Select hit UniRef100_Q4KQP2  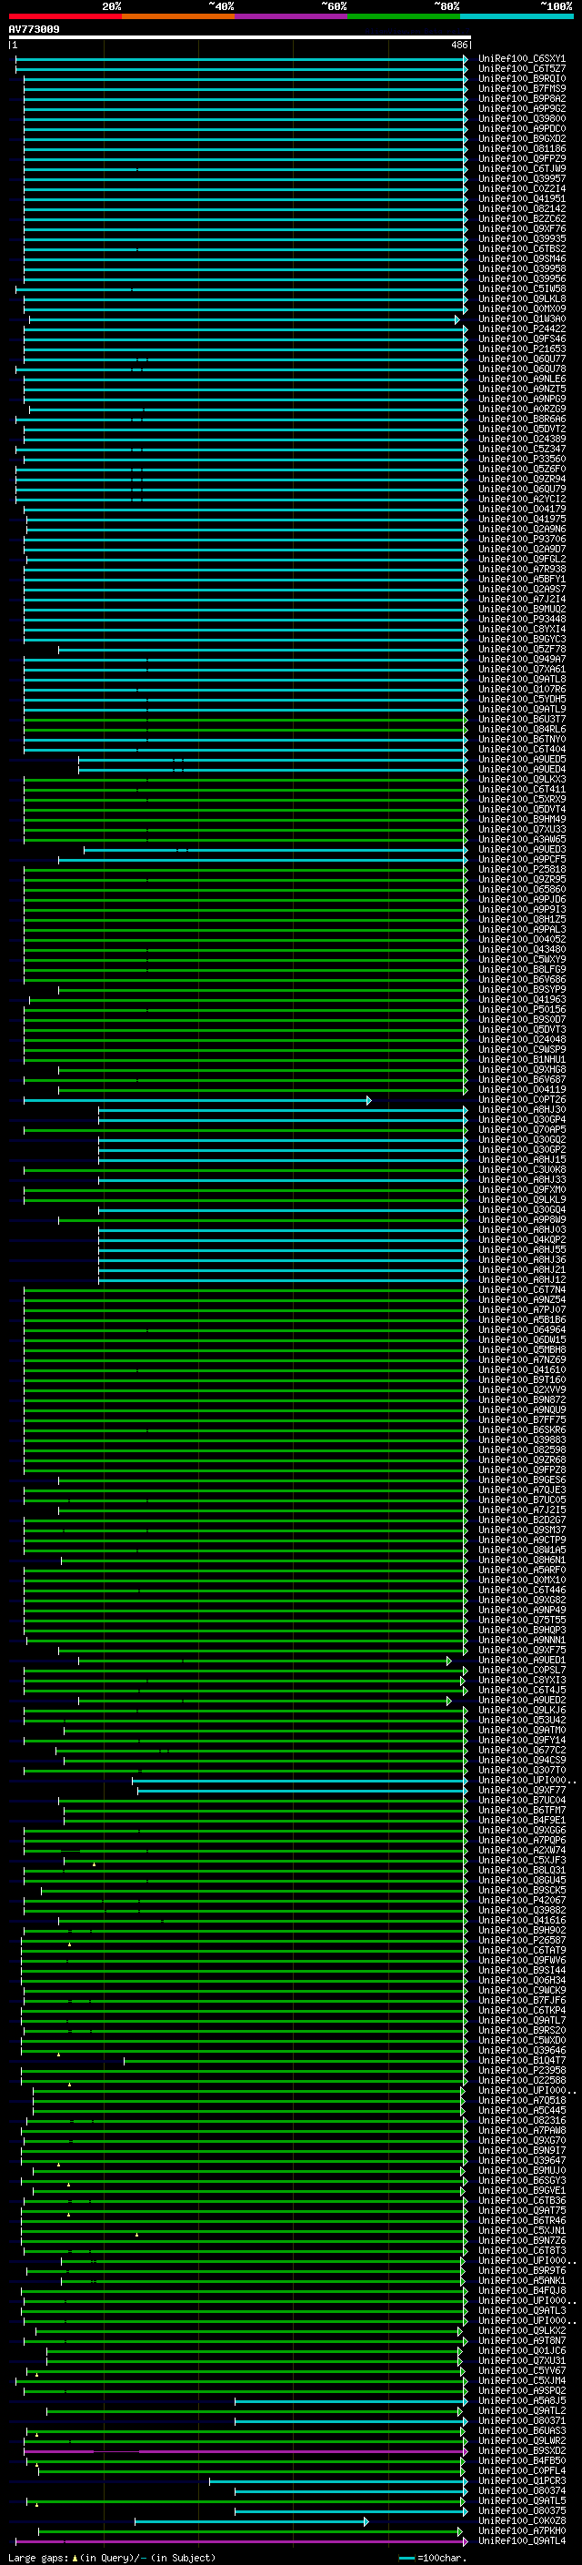[521, 1239]
